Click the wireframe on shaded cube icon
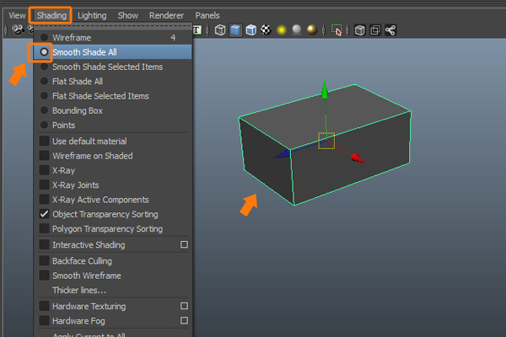 (x=250, y=30)
